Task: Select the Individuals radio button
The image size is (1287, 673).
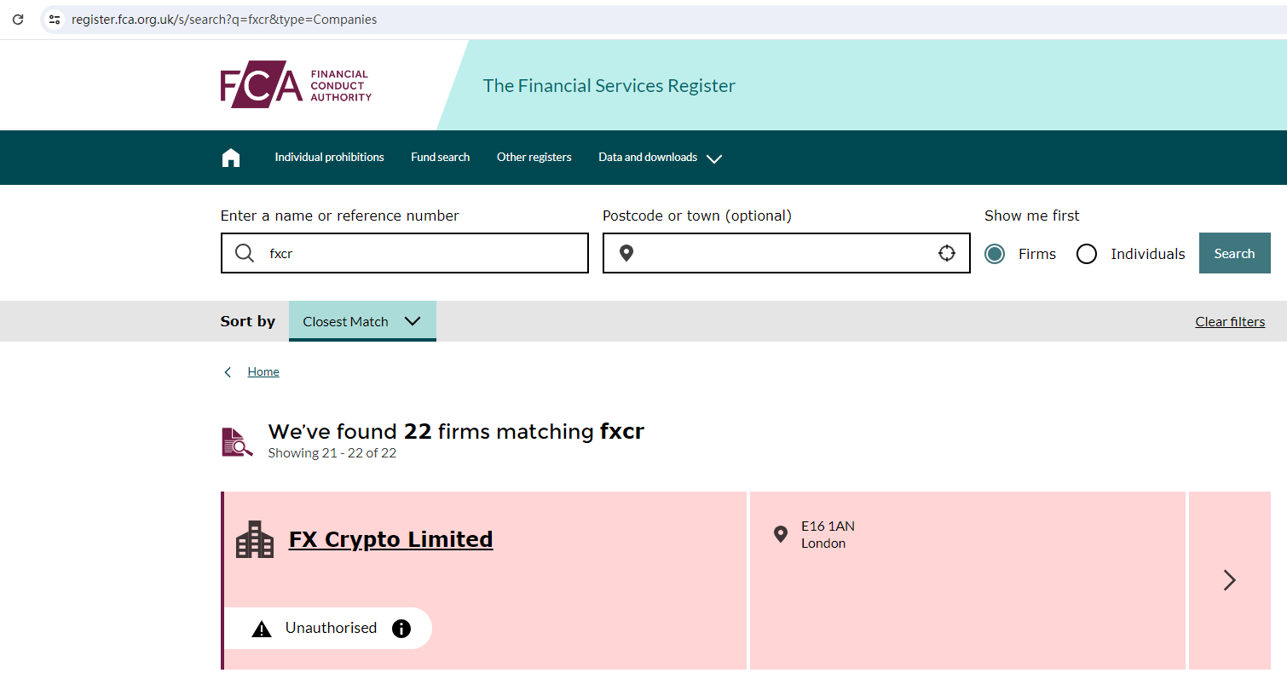Action: tap(1087, 254)
